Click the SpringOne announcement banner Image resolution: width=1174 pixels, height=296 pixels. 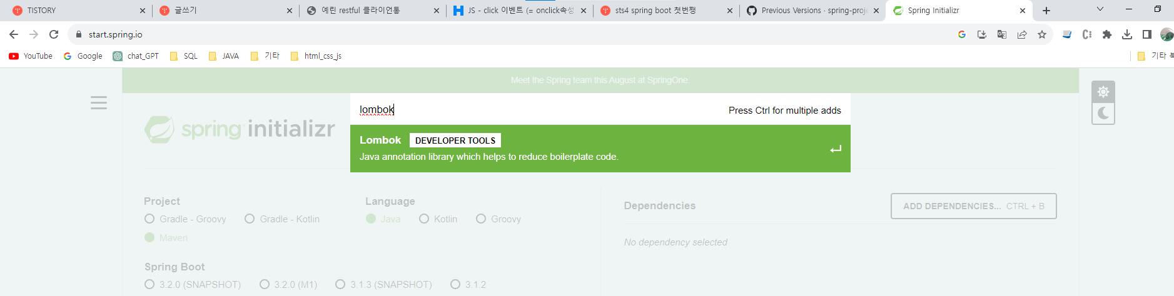(600, 81)
